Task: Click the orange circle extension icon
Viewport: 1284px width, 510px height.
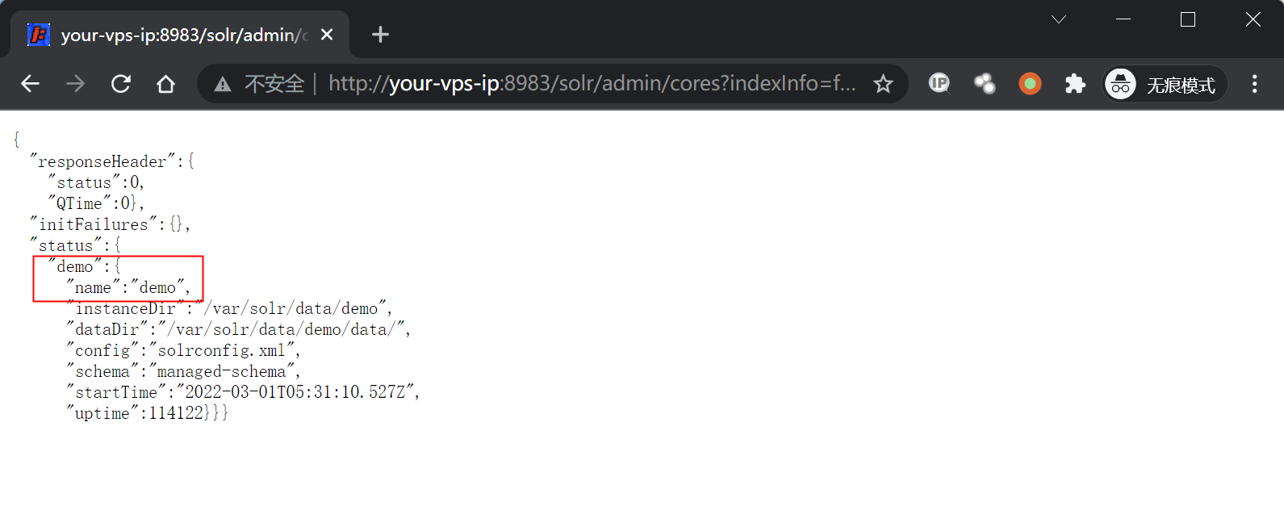Action: (x=1030, y=84)
